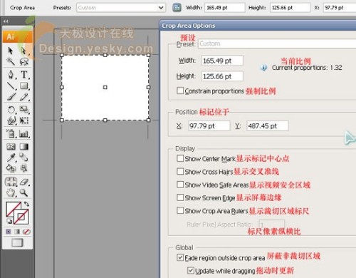Select the Scale tool
Screen dimensions: 356x278
pyautogui.click(x=24, y=110)
